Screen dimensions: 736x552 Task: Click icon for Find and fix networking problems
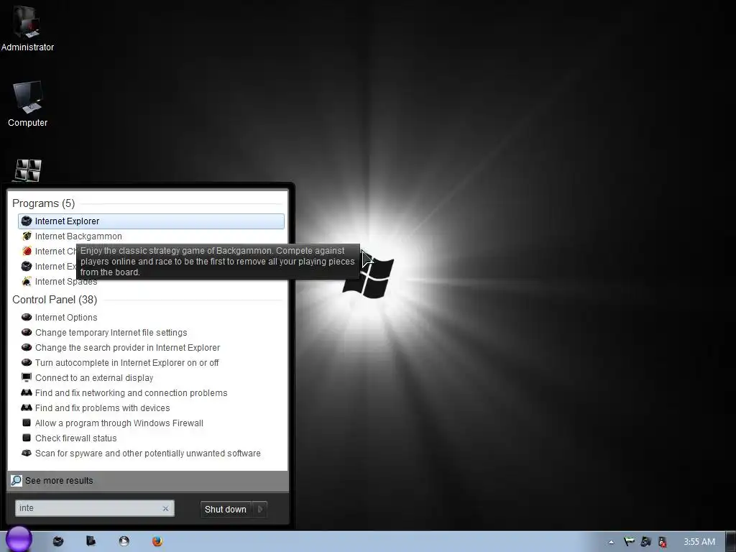(x=27, y=392)
